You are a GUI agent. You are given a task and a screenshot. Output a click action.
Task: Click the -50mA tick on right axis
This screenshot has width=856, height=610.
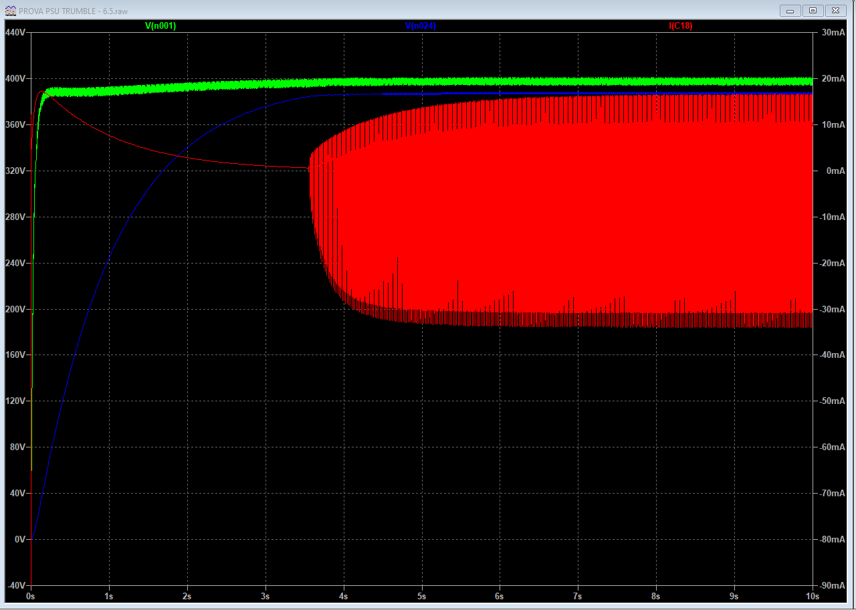pos(832,401)
